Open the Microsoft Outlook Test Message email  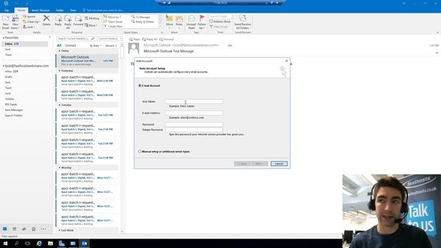point(88,61)
